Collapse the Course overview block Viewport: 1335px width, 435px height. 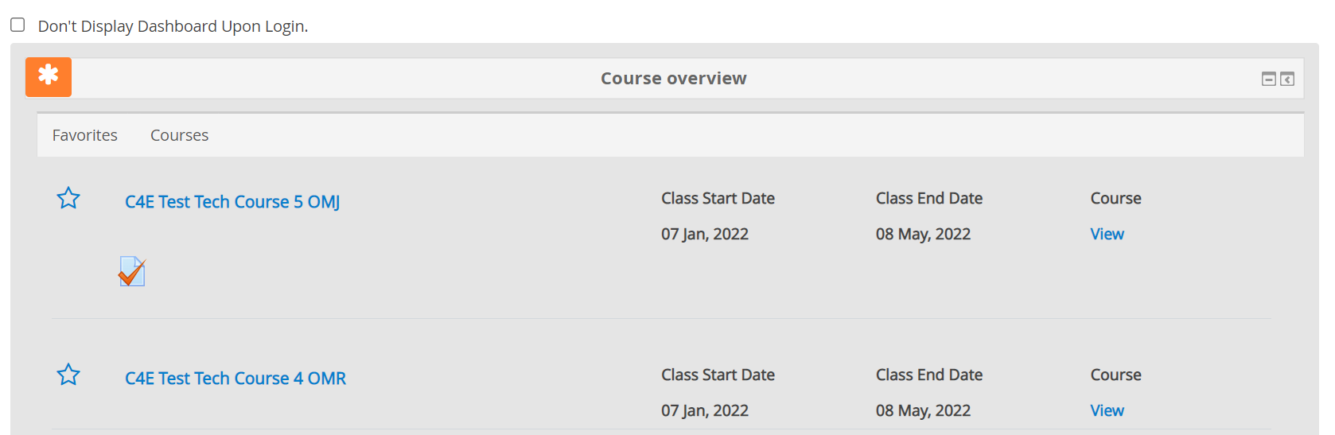(x=1268, y=79)
